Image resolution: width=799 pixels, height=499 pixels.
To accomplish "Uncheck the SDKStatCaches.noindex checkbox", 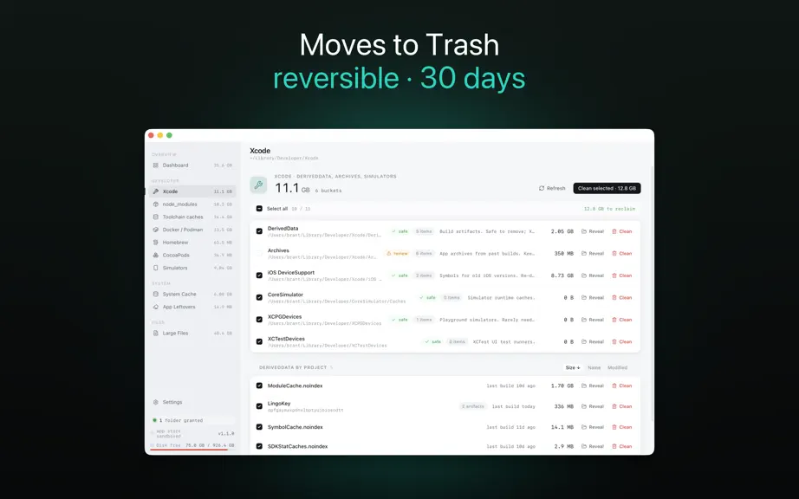I will (x=259, y=446).
